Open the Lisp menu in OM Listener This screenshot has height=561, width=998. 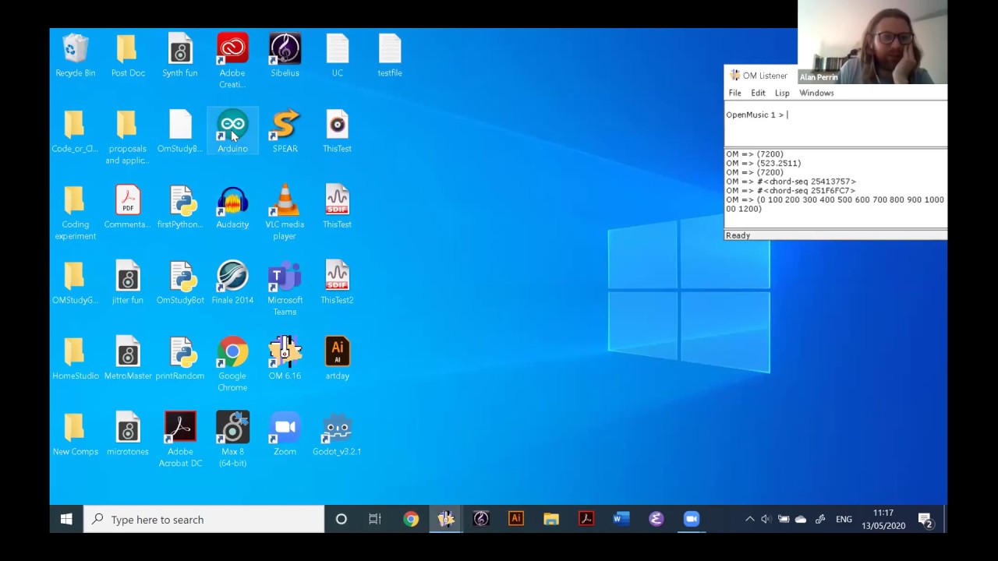click(782, 93)
